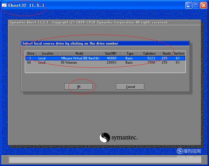Select the OS Volumes model entry
Image resolution: width=209 pixels, height=166 pixels.
(x=69, y=62)
